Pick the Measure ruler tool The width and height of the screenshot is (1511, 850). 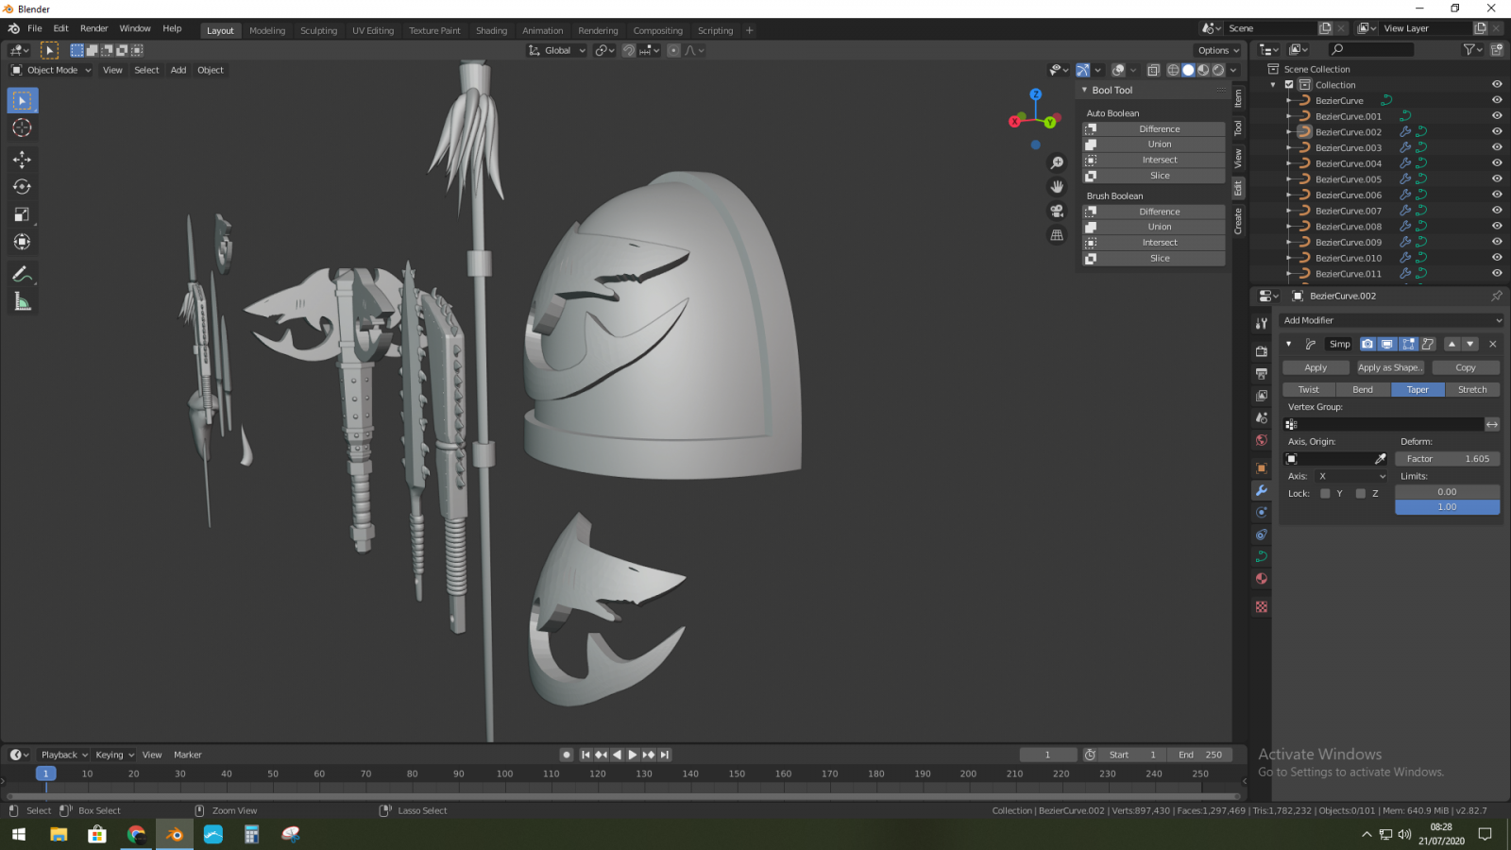coord(22,301)
